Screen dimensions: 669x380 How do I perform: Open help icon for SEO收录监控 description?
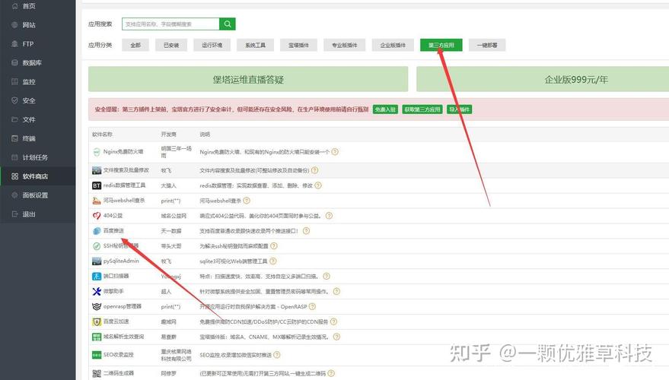277,355
